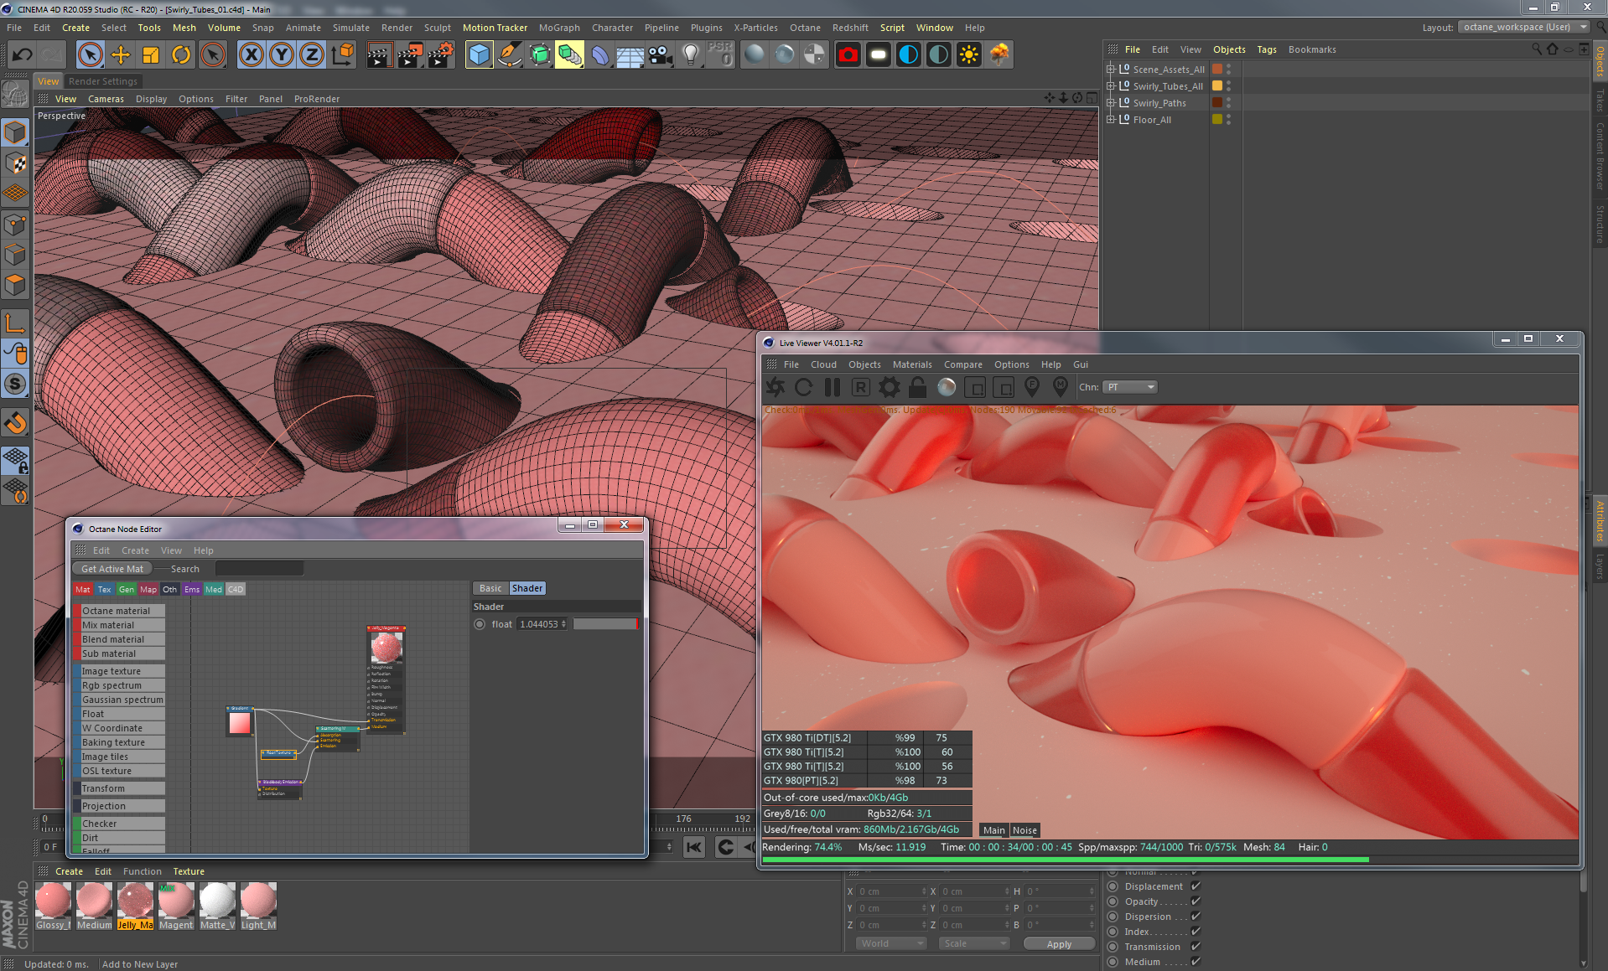The height and width of the screenshot is (971, 1608).
Task: Pick focus with the F picker icon
Action: [1031, 387]
